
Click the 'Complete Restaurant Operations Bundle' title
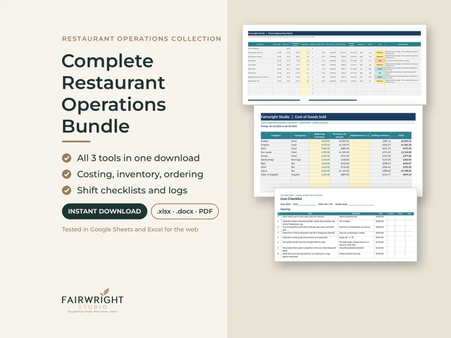(114, 94)
